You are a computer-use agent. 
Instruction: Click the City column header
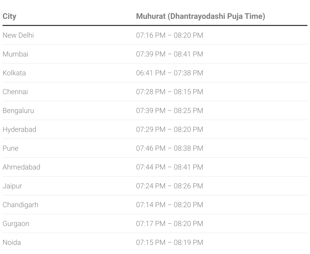(9, 16)
